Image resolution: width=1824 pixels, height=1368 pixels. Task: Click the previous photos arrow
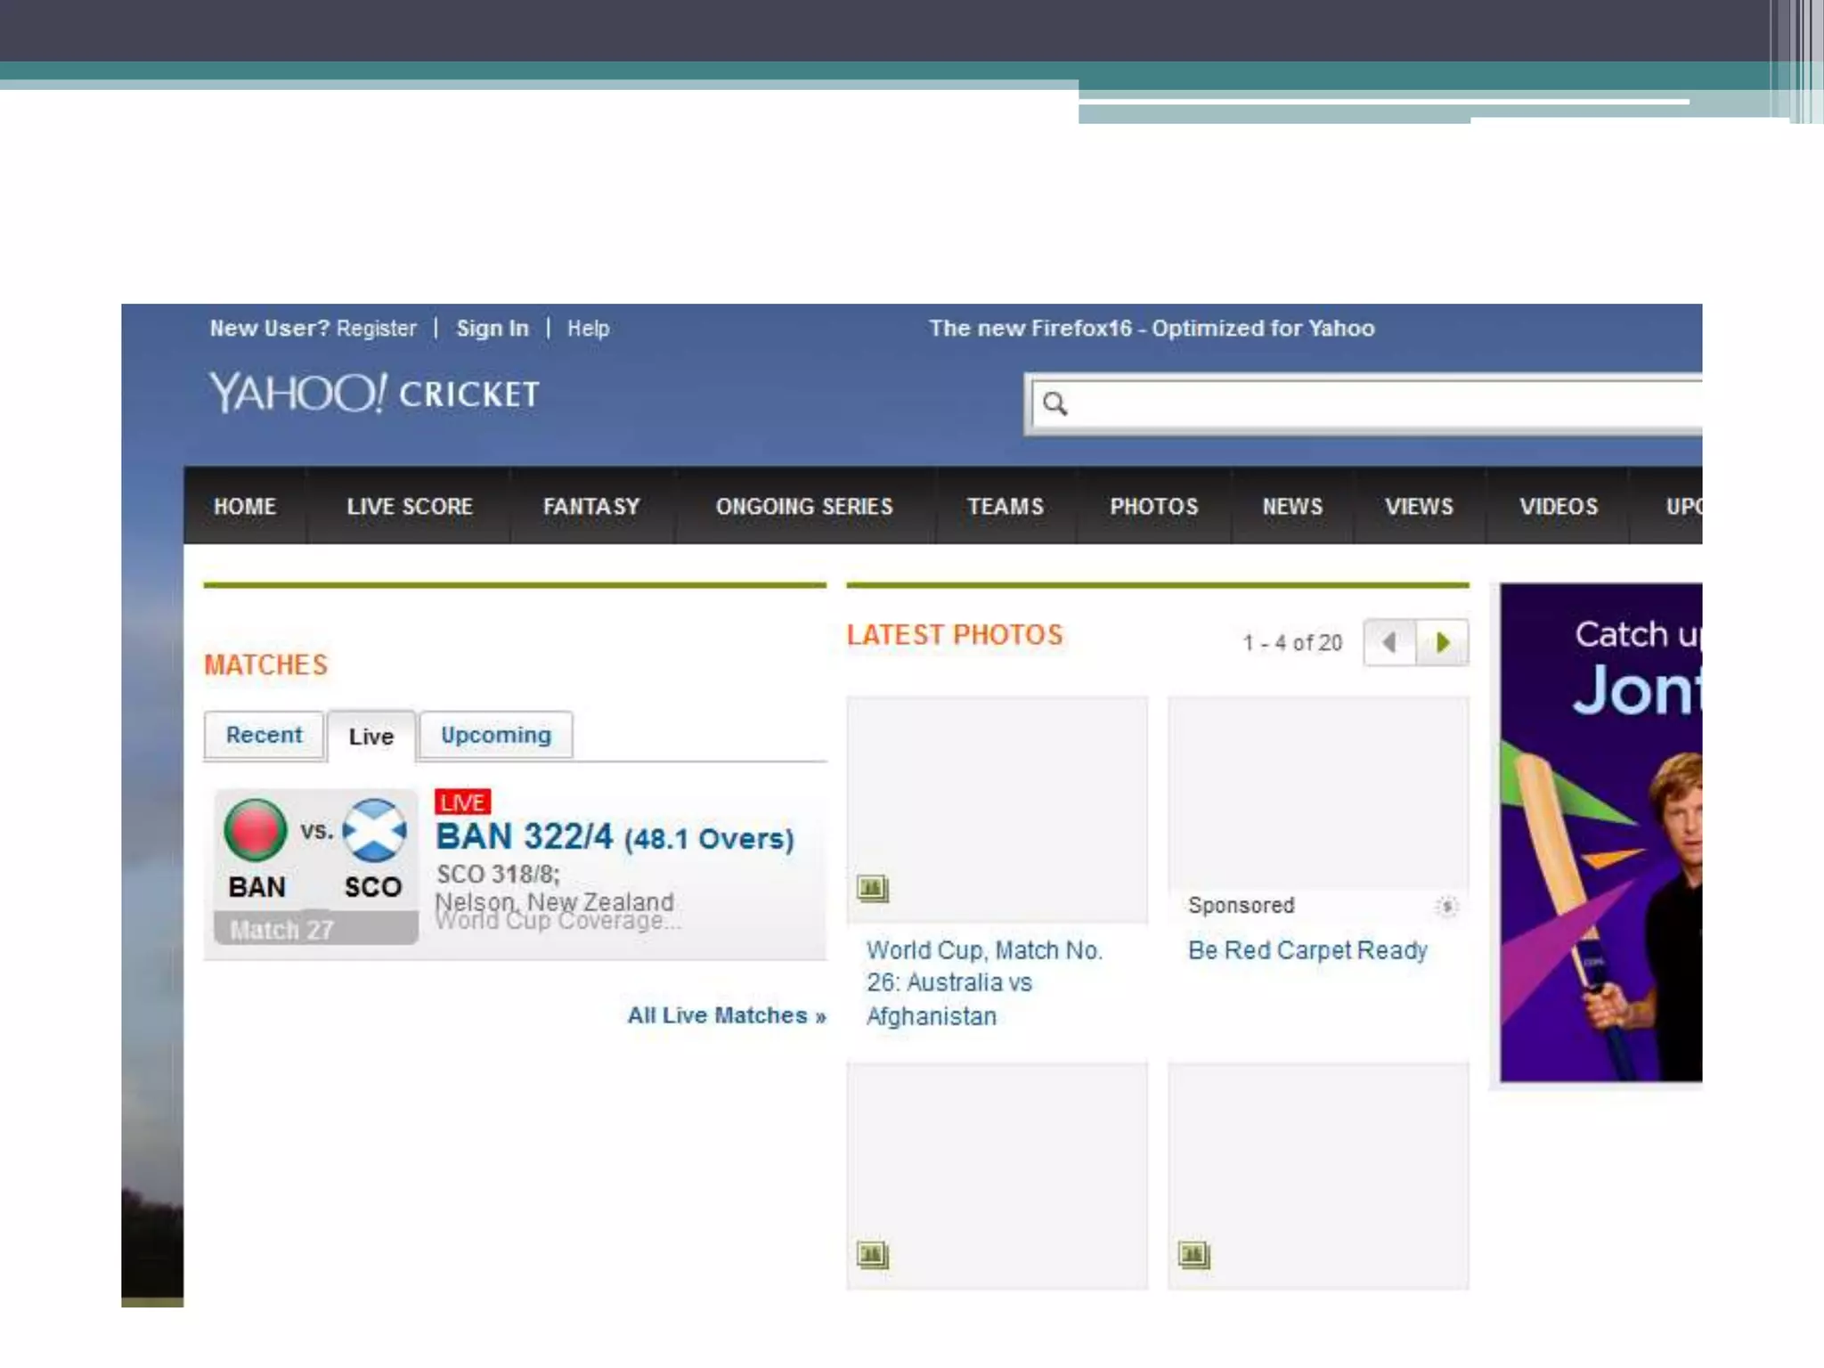point(1389,642)
